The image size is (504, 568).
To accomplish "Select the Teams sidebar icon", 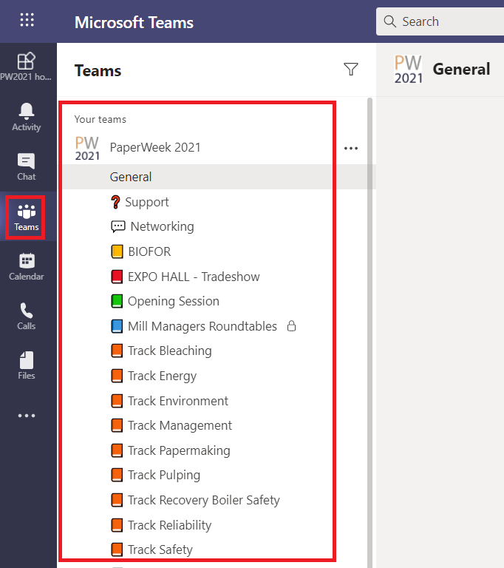I will [27, 217].
